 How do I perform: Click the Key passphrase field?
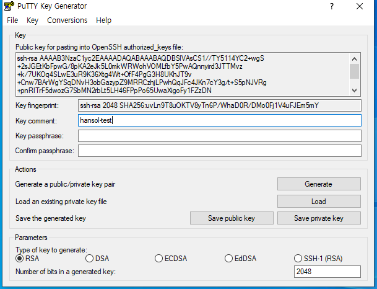(x=220, y=136)
